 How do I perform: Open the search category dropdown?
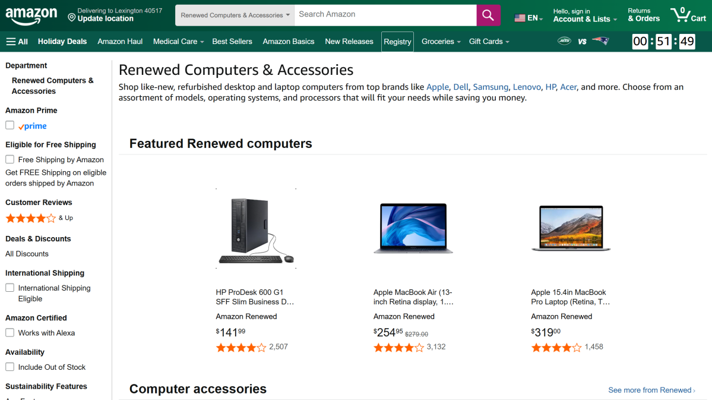pyautogui.click(x=235, y=15)
